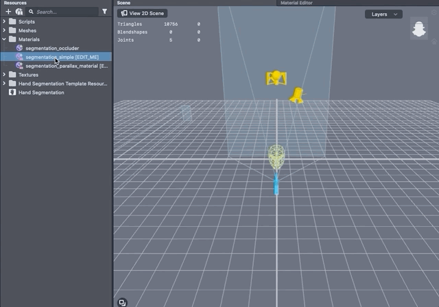439x307 pixels.
Task: Select the segmentation_parallax_material item
Action: (66, 66)
